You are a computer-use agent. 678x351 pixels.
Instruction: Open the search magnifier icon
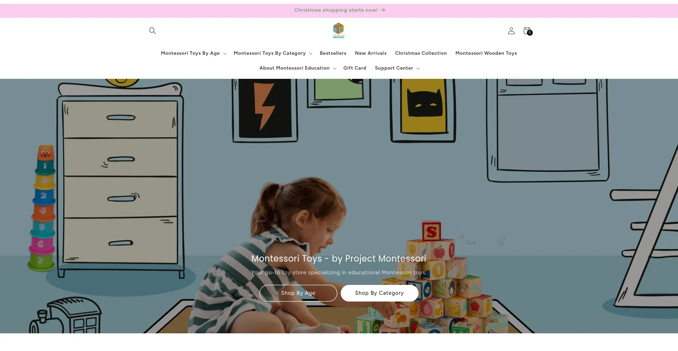(152, 31)
